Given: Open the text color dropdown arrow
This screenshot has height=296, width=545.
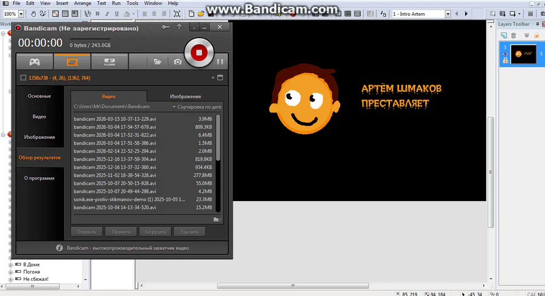Looking at the screenshot, I should (x=133, y=14).
